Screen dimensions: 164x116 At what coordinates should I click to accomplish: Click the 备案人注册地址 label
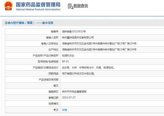point(50,43)
